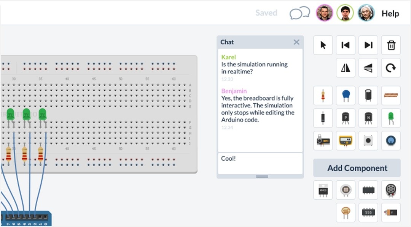The image size is (411, 227).
Task: Close the Chat panel
Action: (296, 42)
